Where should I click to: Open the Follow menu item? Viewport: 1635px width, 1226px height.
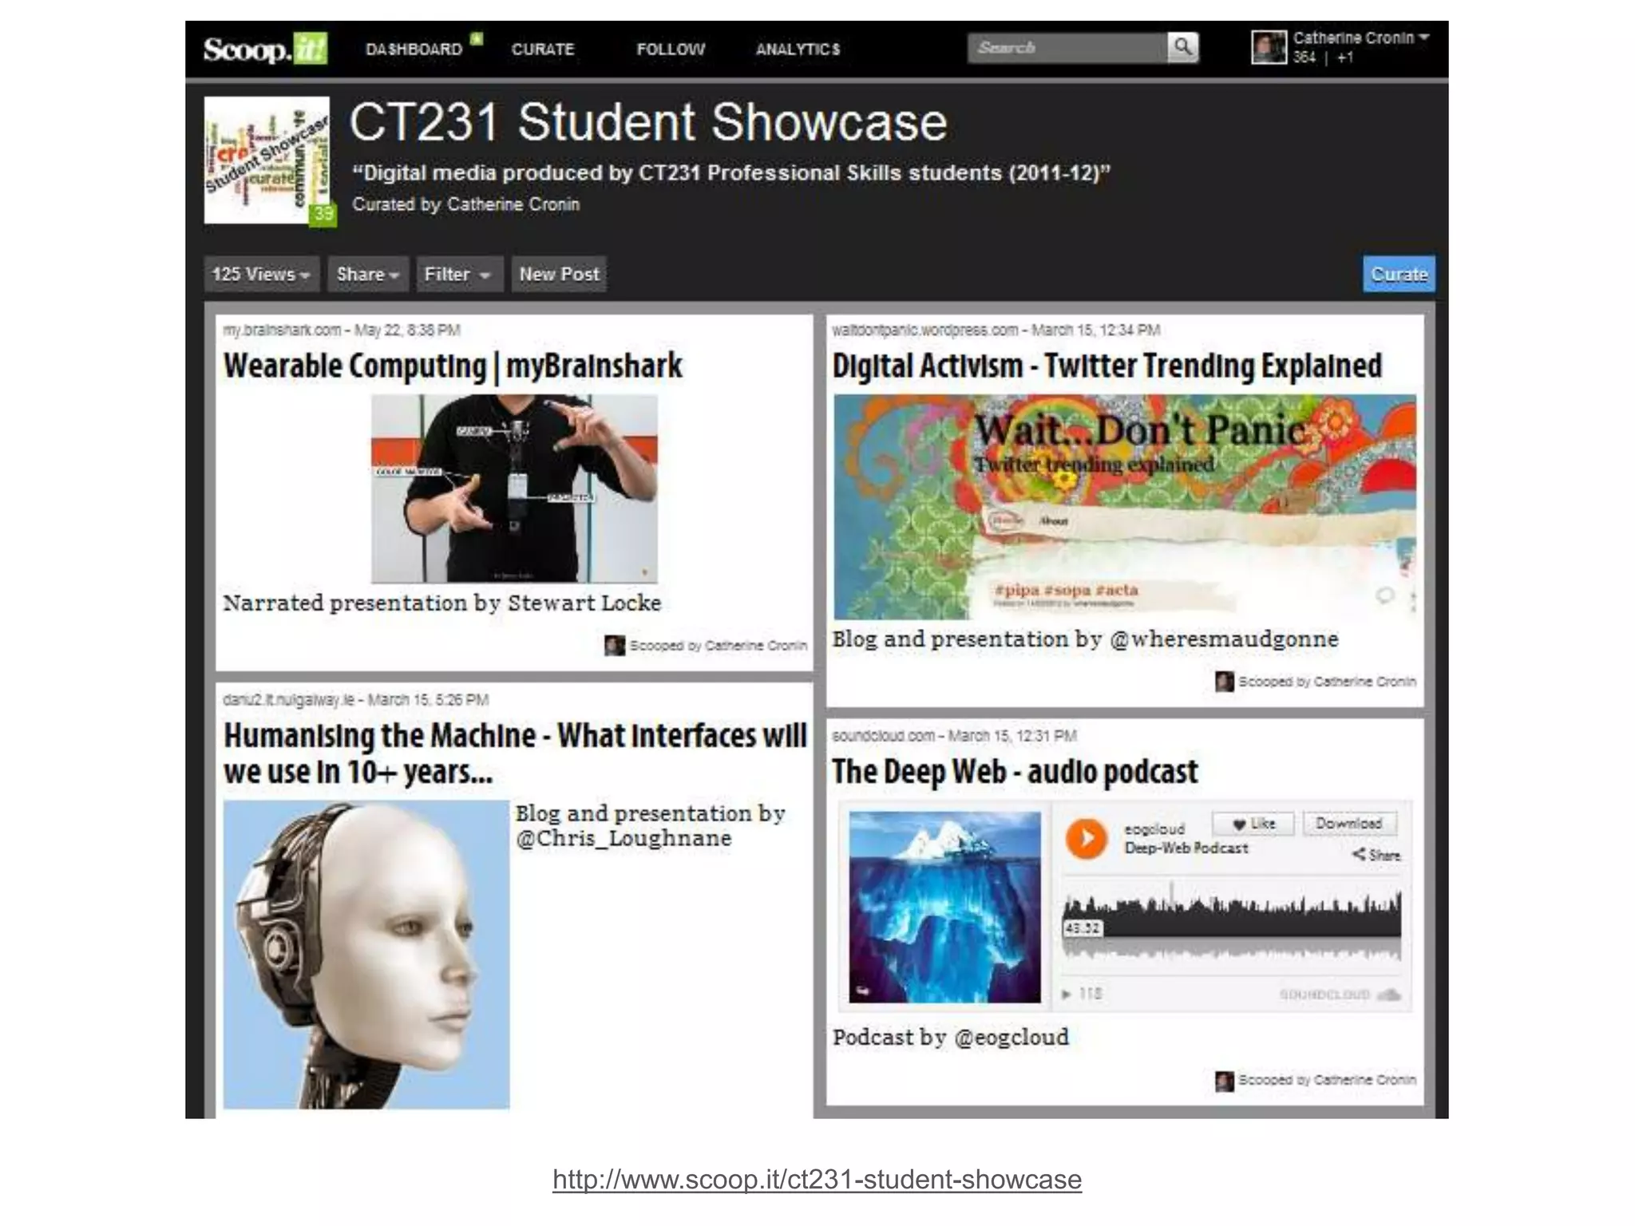coord(671,49)
